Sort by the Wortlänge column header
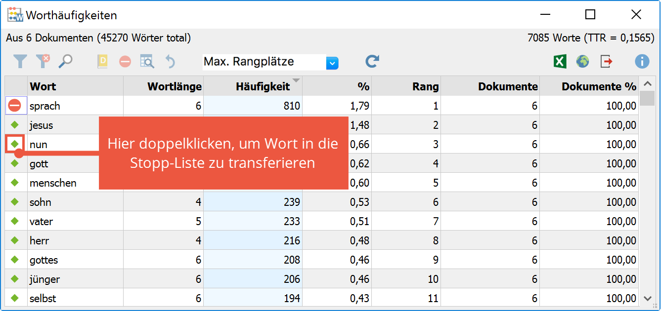Viewport: 661px width, 311px height. coord(163,86)
